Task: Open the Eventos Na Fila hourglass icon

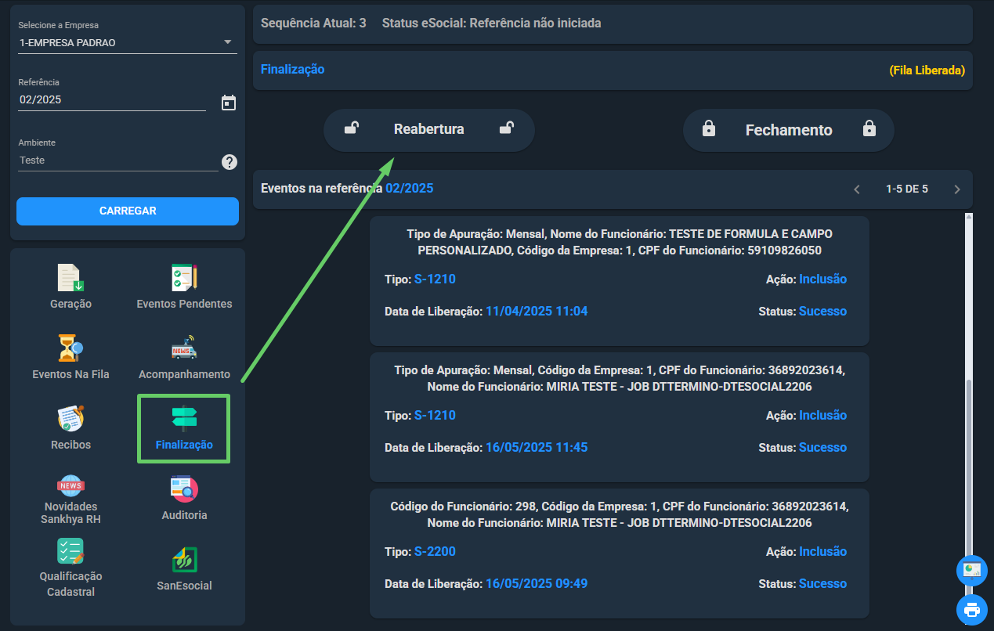Action: pyautogui.click(x=70, y=348)
